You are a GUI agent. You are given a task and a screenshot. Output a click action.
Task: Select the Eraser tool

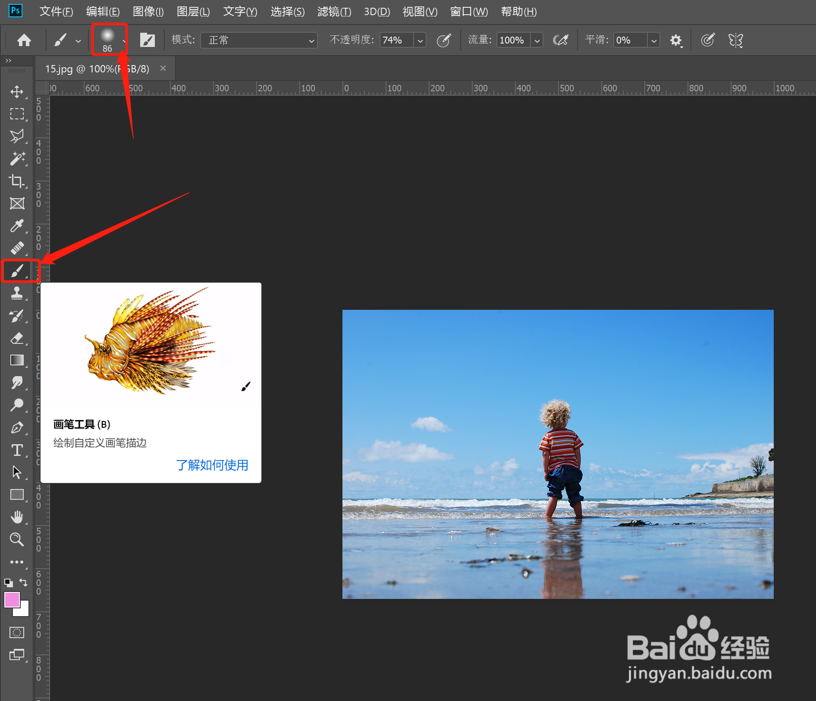tap(17, 338)
